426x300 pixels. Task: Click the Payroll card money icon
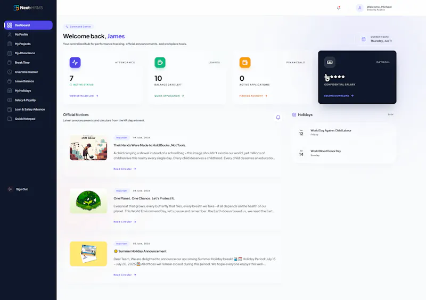(330, 62)
